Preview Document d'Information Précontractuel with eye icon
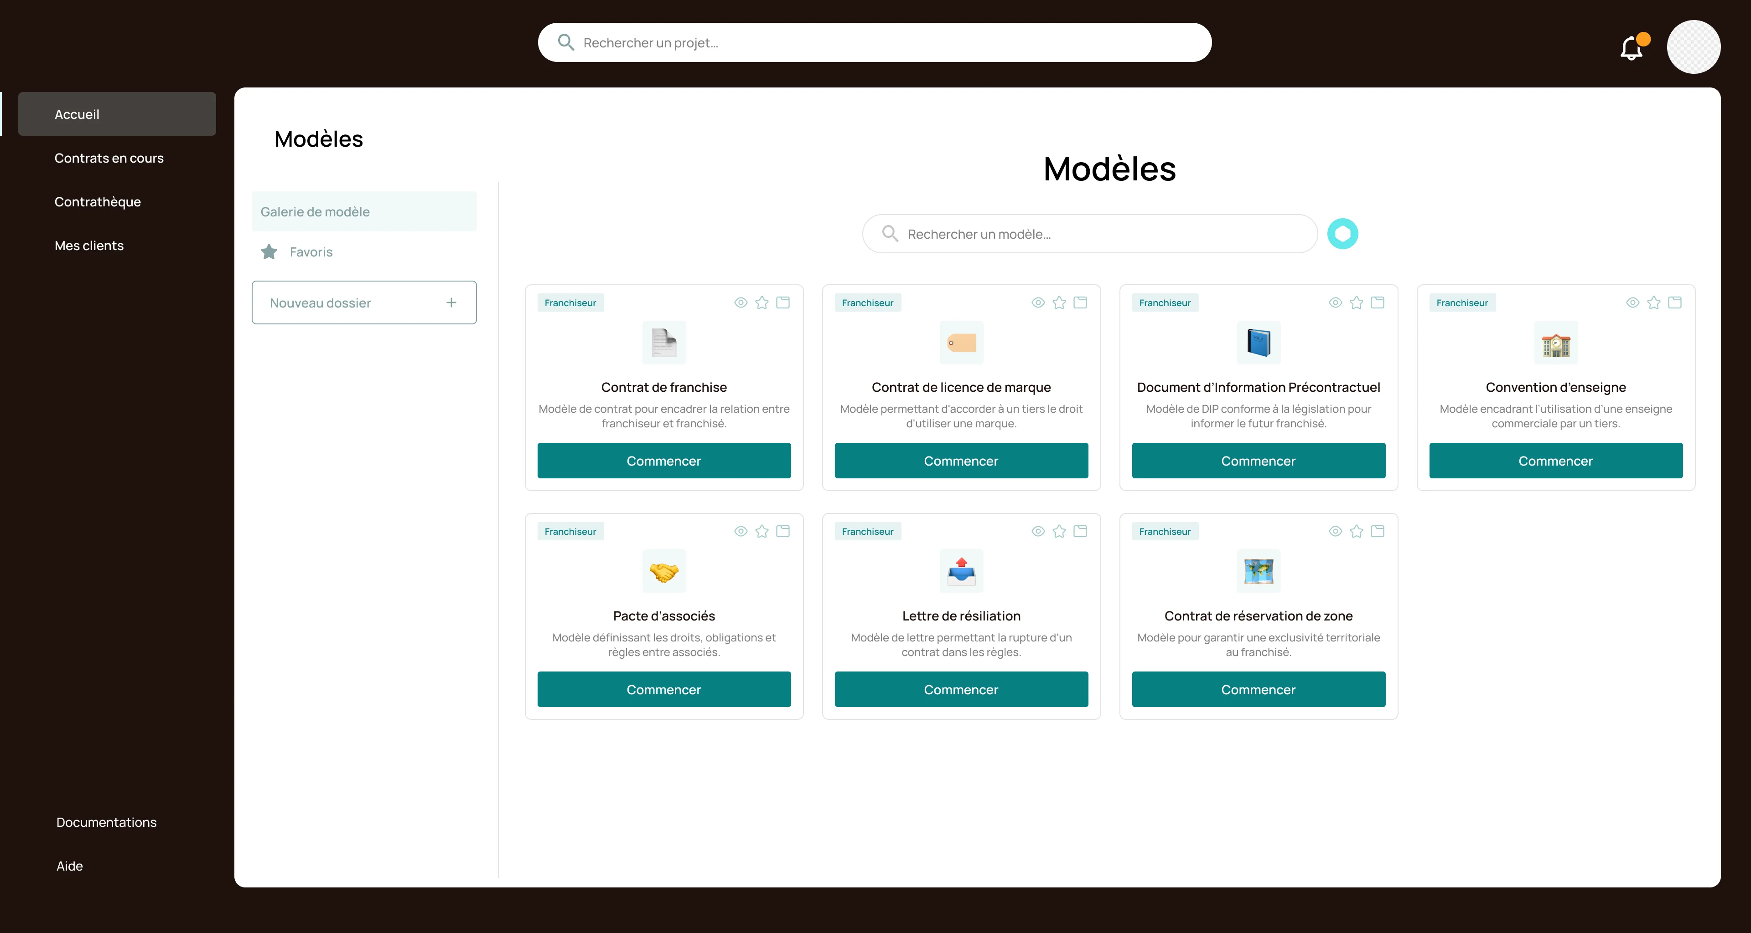The height and width of the screenshot is (933, 1751). coord(1336,303)
